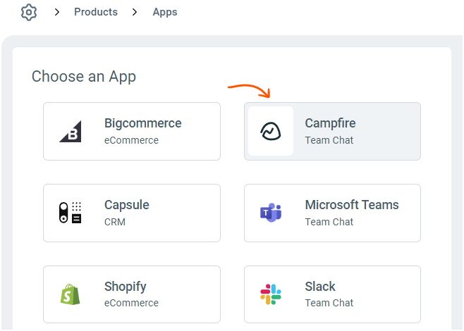Select the Bigcommerce app title
Image resolution: width=464 pixels, height=331 pixels.
(142, 123)
